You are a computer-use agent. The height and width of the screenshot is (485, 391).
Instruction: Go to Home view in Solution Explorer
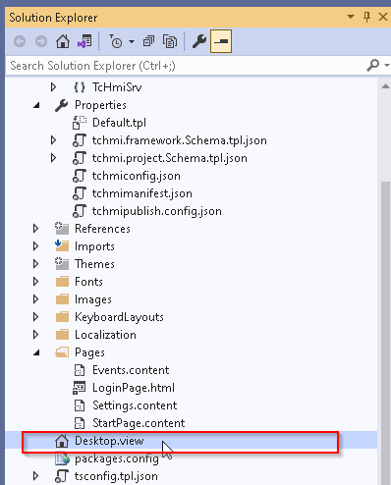(x=63, y=41)
